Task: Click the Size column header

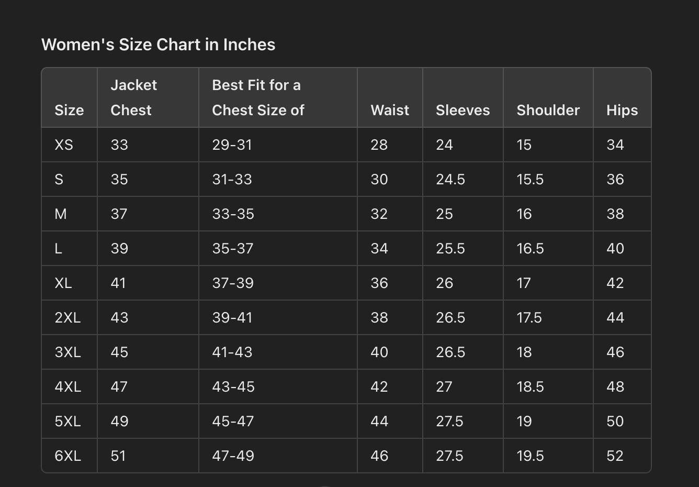Action: (x=69, y=110)
